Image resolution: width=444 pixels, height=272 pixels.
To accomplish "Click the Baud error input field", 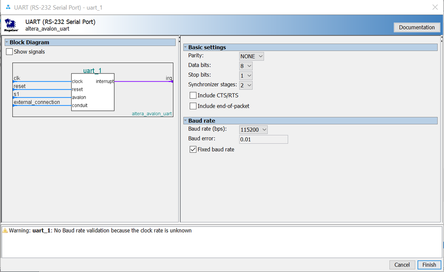I will point(263,140).
